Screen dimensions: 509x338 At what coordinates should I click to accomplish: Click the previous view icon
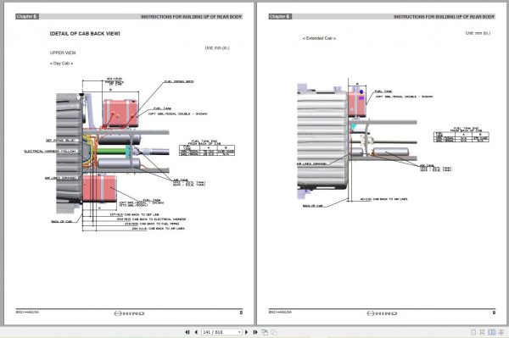tap(265, 332)
